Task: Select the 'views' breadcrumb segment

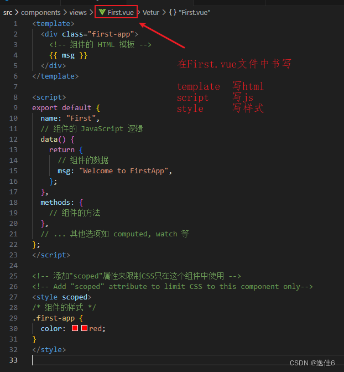Action: (x=78, y=12)
